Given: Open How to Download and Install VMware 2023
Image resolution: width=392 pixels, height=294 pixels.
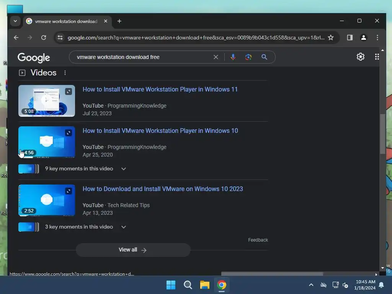Looking at the screenshot, I should tap(163, 189).
